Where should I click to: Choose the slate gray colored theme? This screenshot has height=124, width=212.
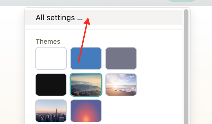pos(121,58)
